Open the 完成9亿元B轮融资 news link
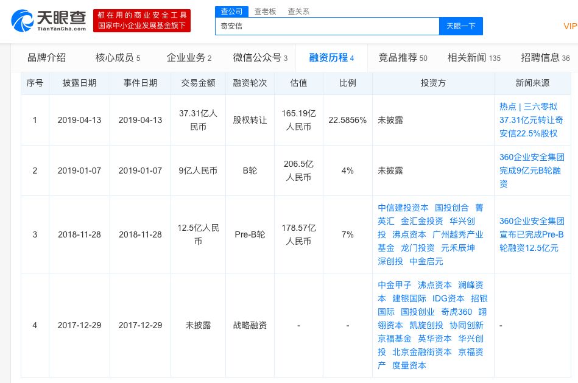This screenshot has height=383, width=578. (531, 170)
